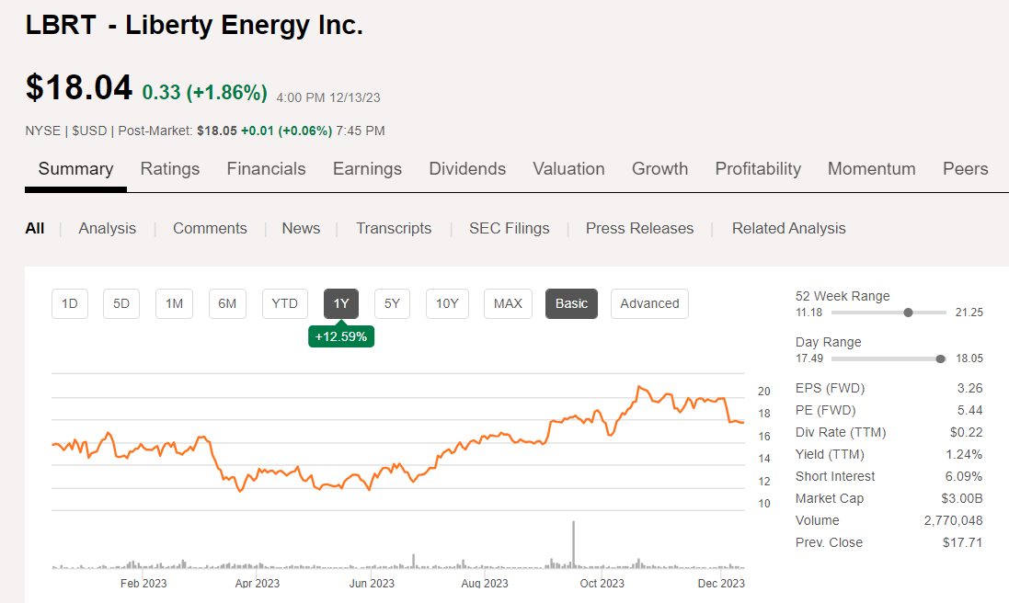Click the 52 Week Range slider marker
1009x603 pixels.
point(909,312)
